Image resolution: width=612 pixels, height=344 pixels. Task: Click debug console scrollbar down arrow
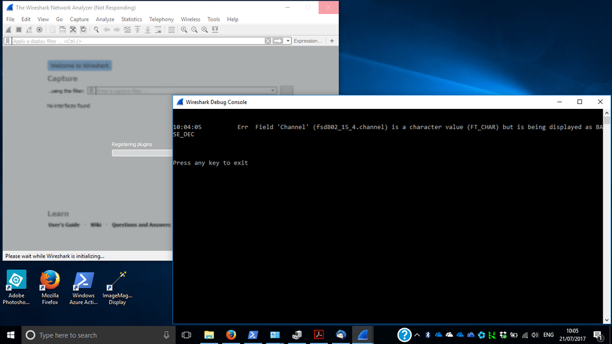point(606,320)
